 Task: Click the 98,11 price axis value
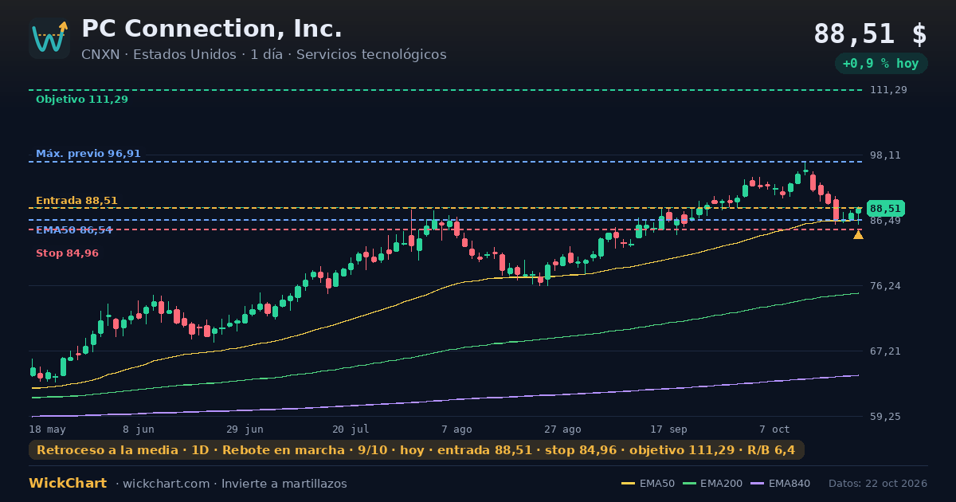(x=885, y=155)
